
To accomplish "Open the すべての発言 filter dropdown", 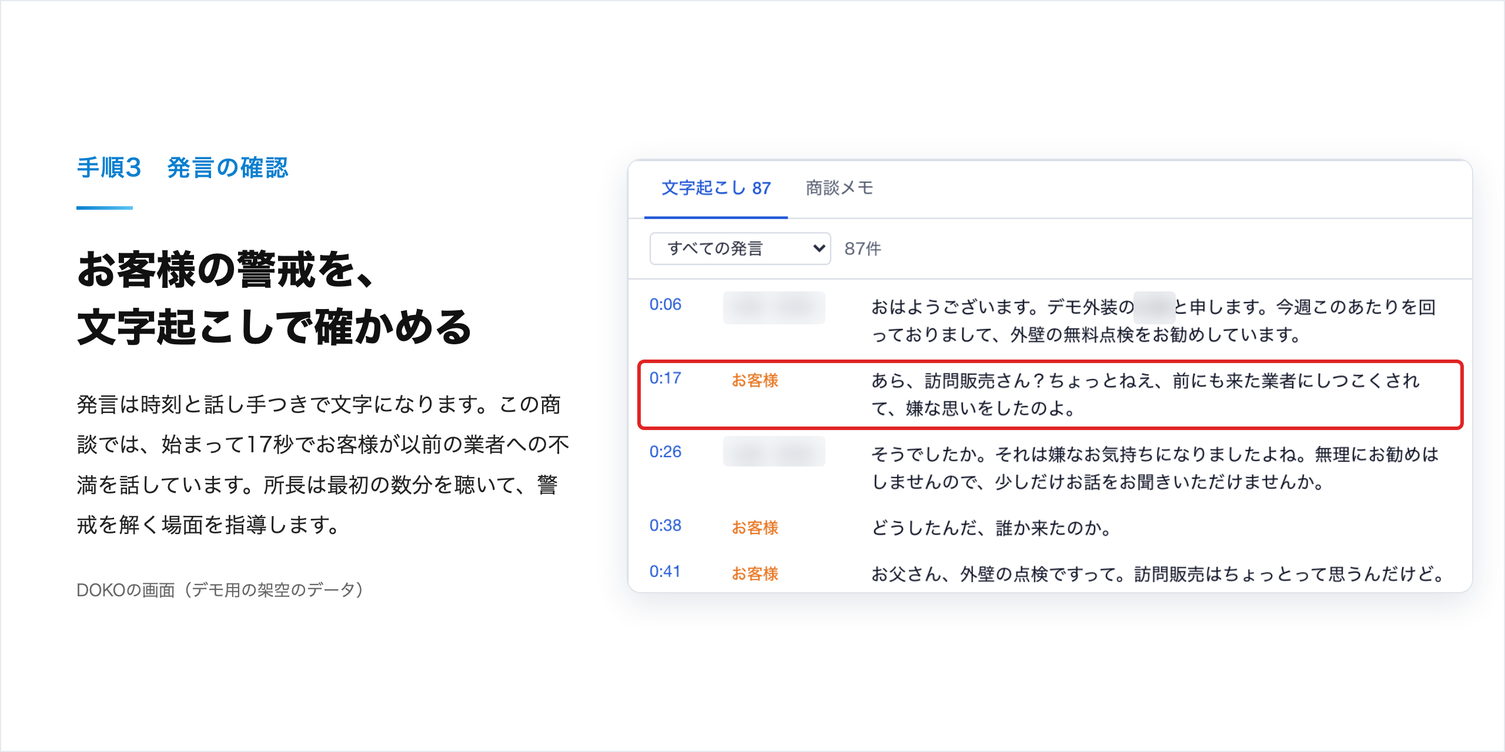I will tap(740, 249).
